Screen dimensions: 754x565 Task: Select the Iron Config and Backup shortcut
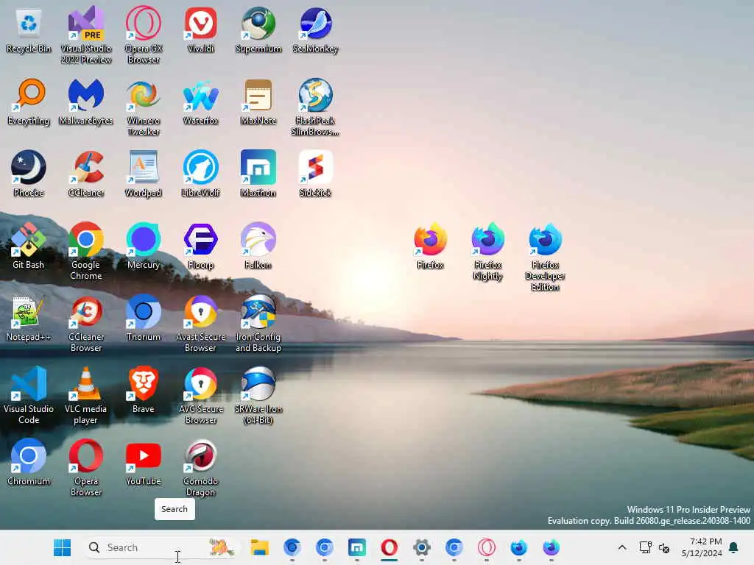tap(258, 323)
